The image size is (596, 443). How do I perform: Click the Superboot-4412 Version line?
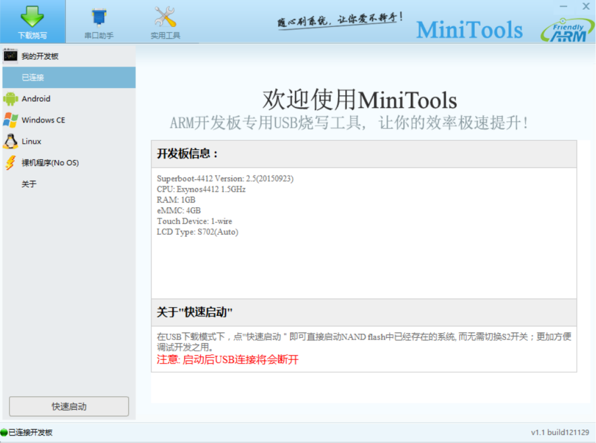(x=225, y=179)
